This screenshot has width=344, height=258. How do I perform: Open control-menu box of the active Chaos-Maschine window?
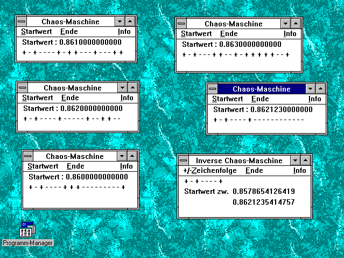[x=213, y=89]
